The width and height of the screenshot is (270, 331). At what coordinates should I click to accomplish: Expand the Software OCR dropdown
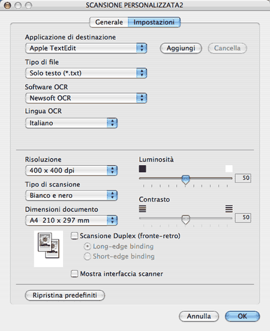point(86,98)
